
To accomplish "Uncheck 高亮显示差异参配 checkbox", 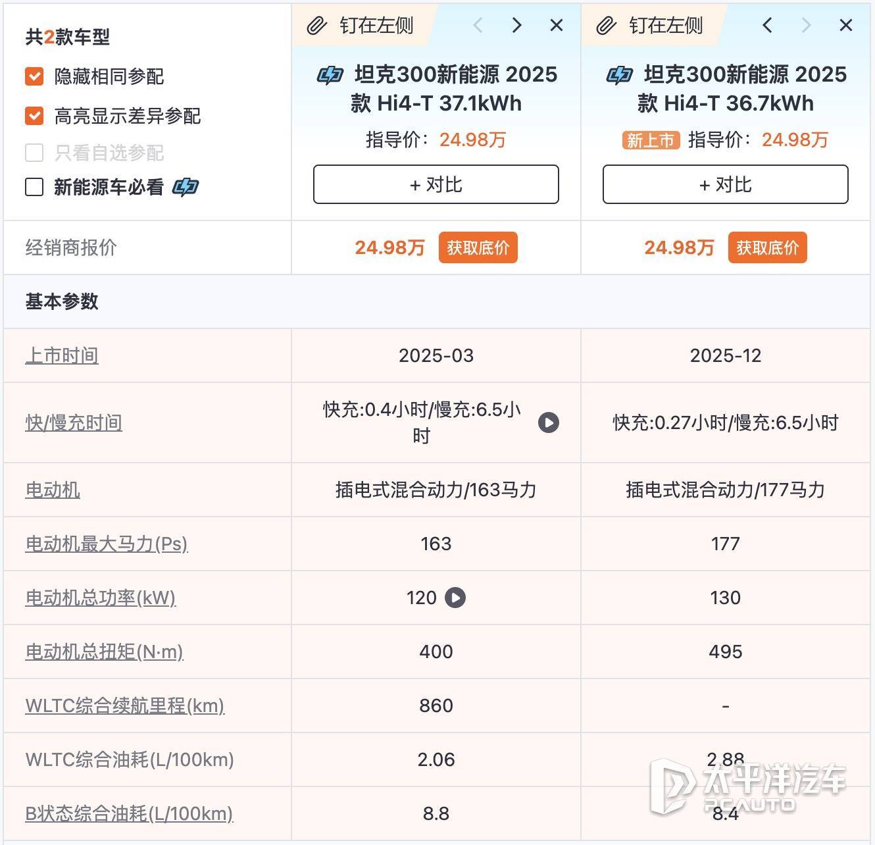I will [34, 116].
